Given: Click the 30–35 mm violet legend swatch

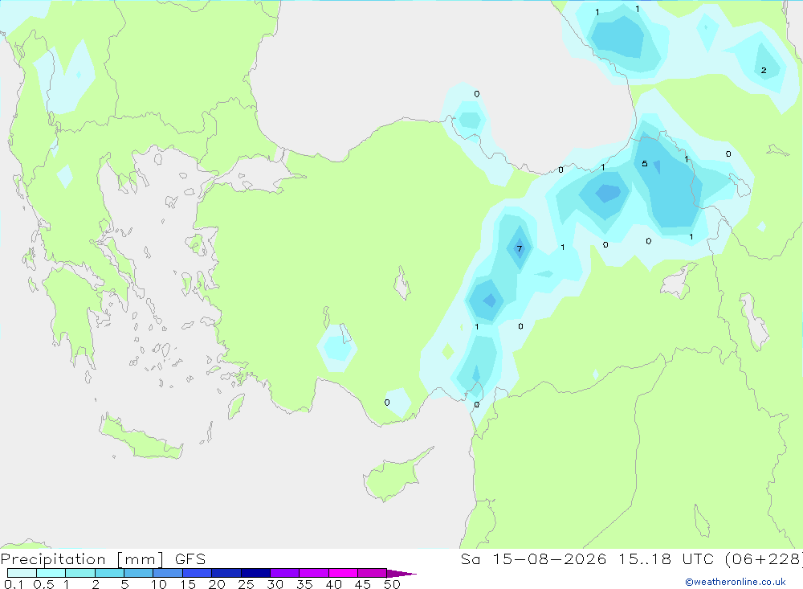Looking at the screenshot, I should 285,573.
